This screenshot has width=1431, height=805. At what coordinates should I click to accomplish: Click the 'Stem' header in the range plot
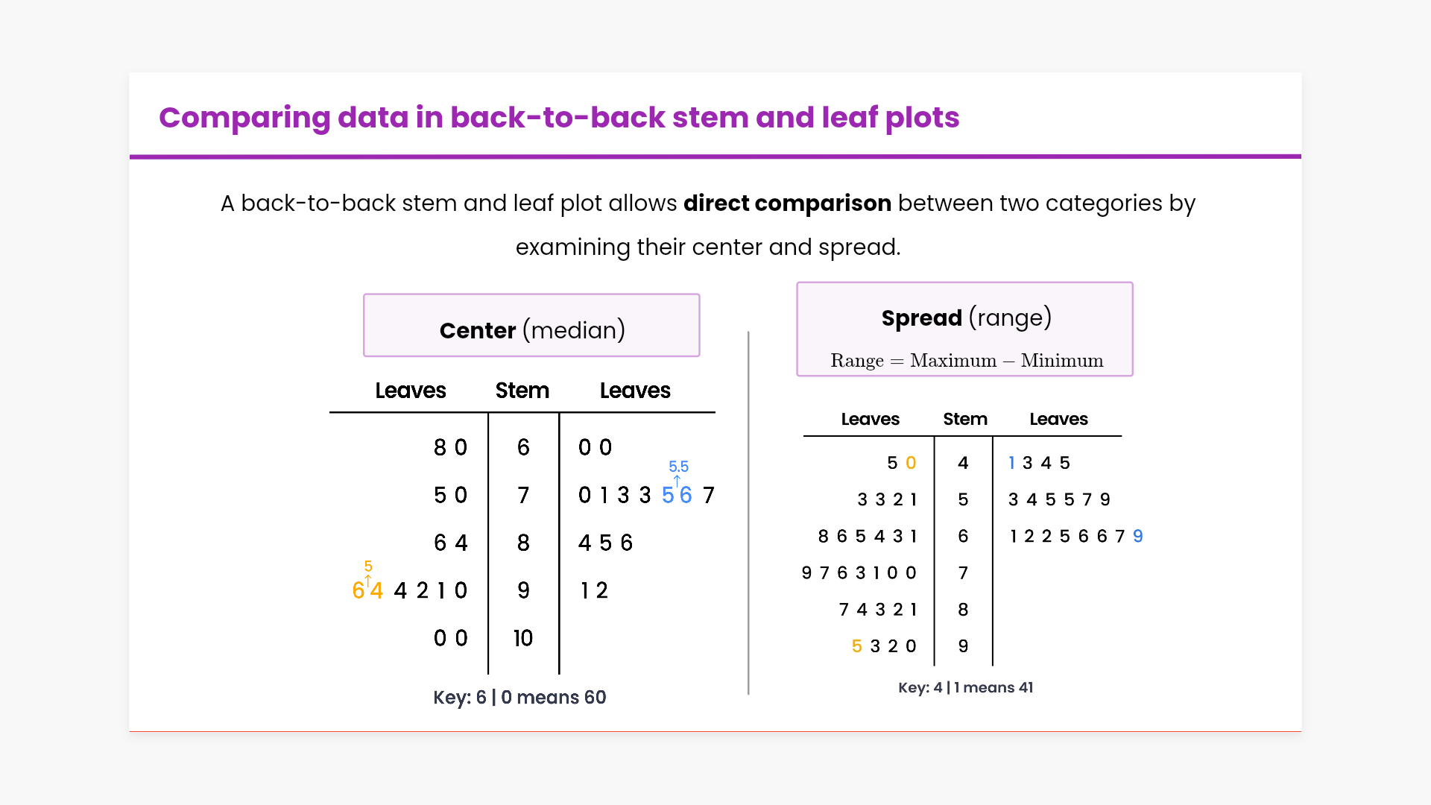click(965, 420)
